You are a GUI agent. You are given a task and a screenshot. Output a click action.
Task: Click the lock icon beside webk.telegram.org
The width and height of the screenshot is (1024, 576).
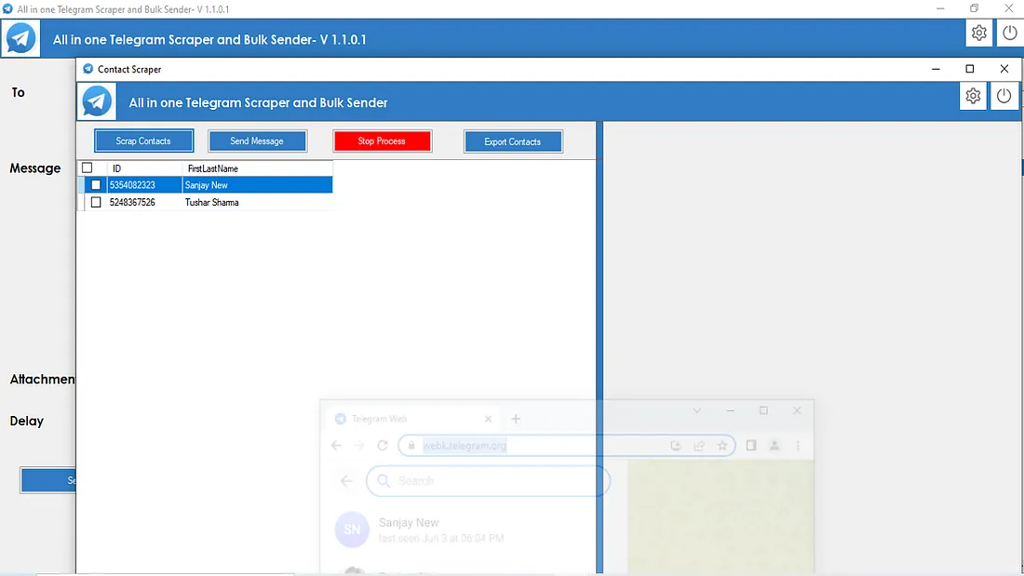pyautogui.click(x=411, y=446)
